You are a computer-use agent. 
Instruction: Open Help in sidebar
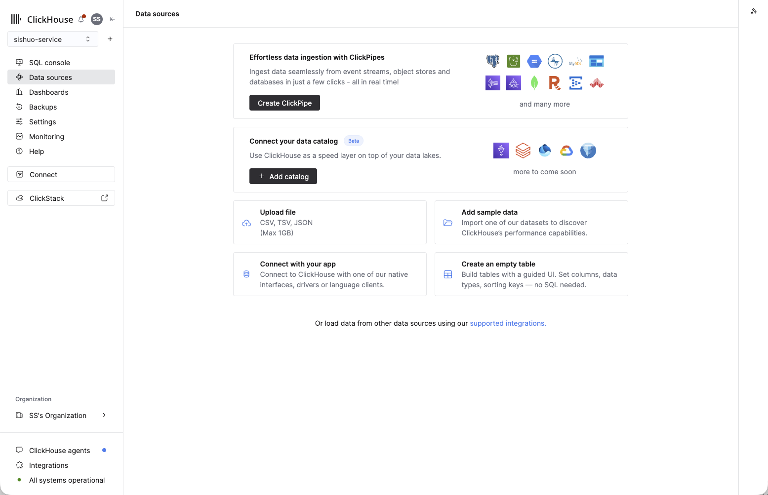(x=61, y=151)
